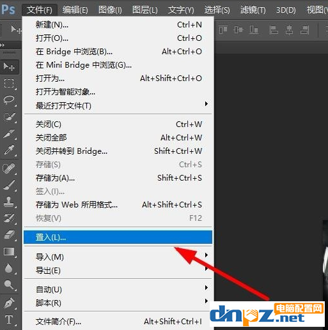Viewport: 328px width, 330px height.
Task: Select the Brush tool
Action: [x=9, y=185]
